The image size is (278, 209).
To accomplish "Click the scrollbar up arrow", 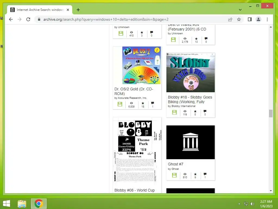I will coord(271,27).
